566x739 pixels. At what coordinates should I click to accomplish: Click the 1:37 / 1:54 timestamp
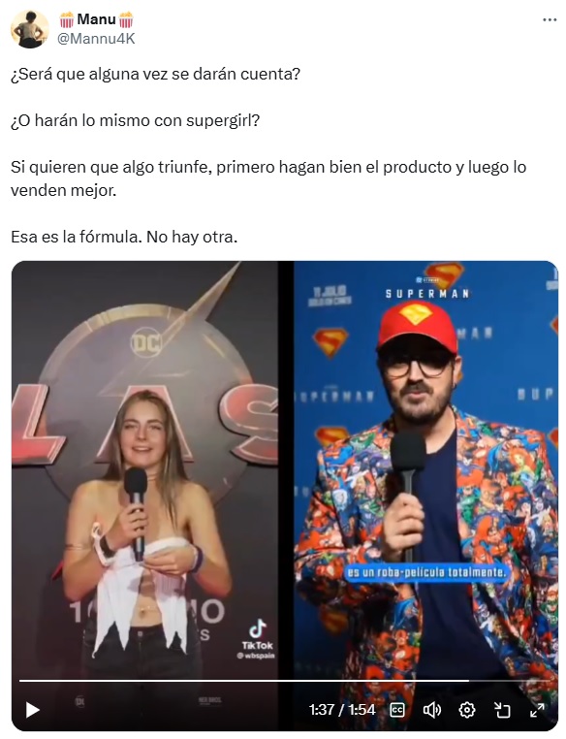coord(342,710)
